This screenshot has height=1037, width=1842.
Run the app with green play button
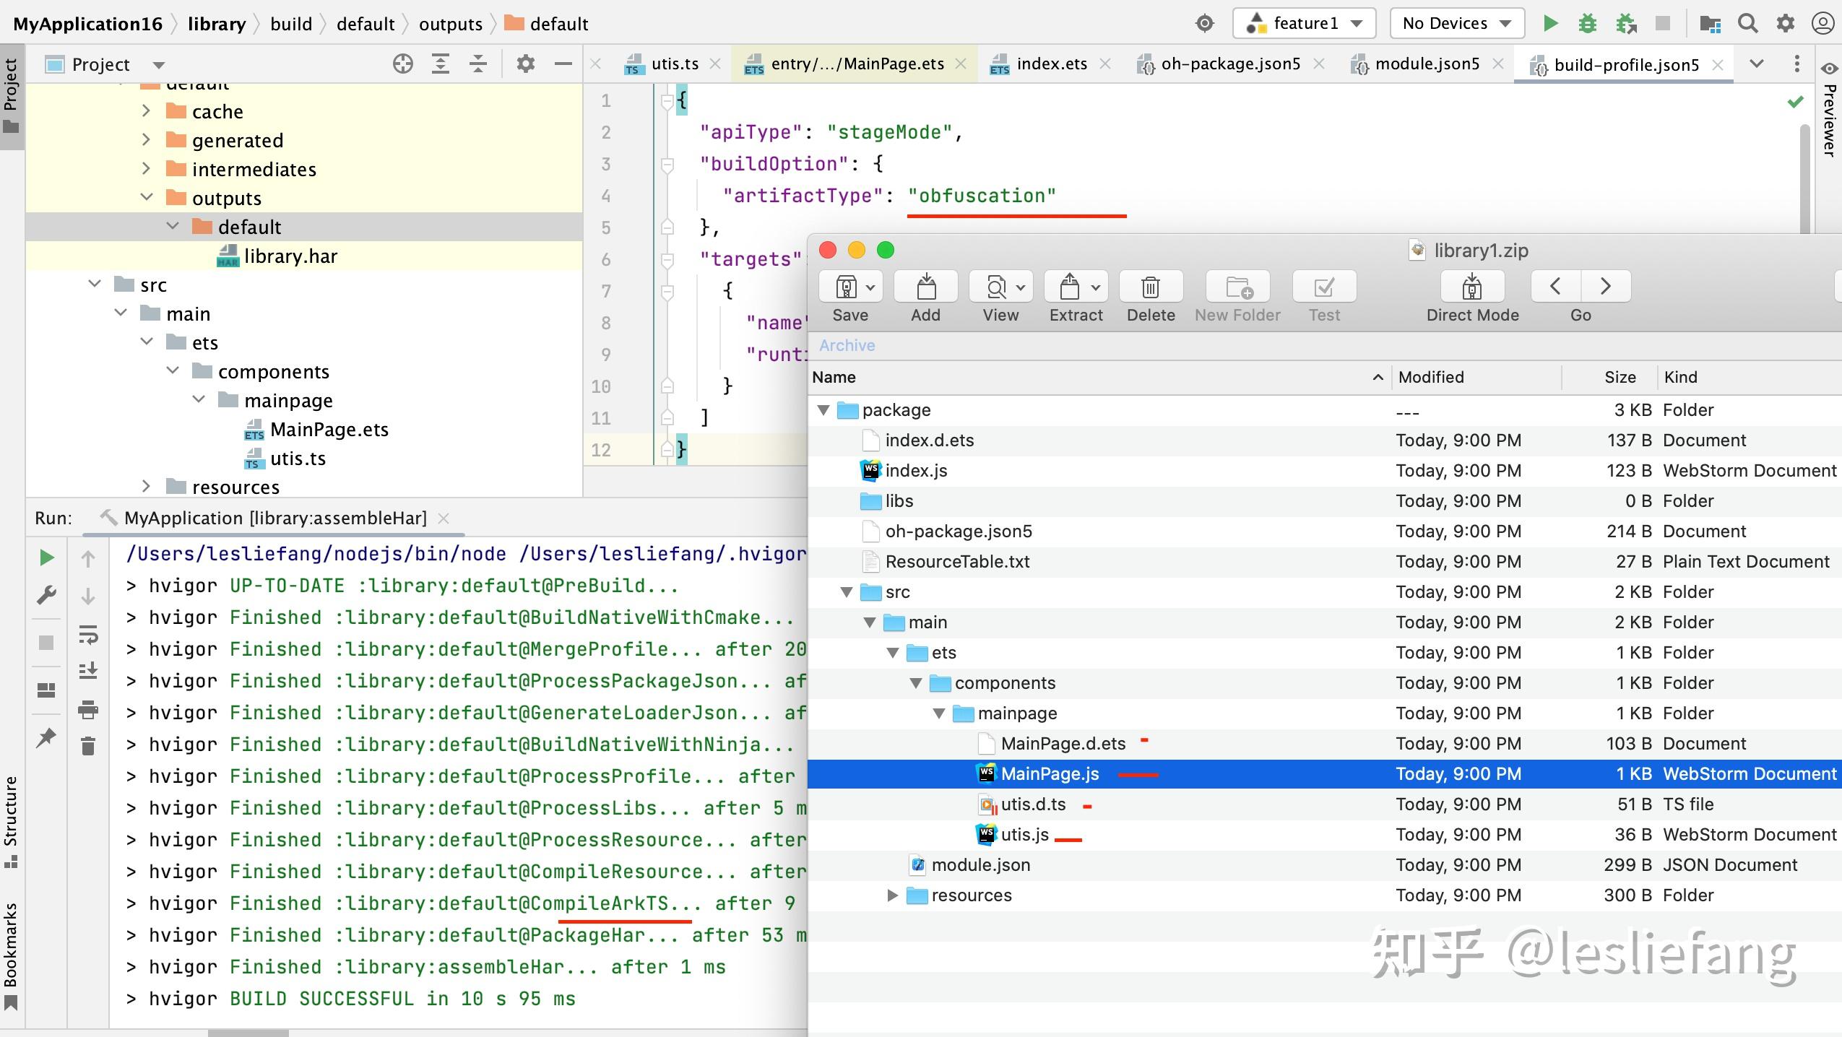click(x=1550, y=24)
